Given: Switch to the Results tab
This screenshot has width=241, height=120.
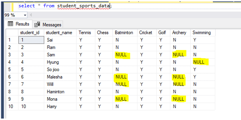Looking at the screenshot, I should 19,24.
